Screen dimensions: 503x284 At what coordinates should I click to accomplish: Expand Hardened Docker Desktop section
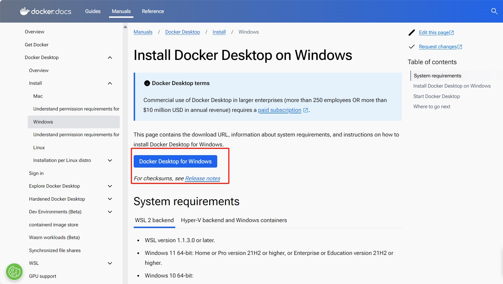[x=110, y=199]
